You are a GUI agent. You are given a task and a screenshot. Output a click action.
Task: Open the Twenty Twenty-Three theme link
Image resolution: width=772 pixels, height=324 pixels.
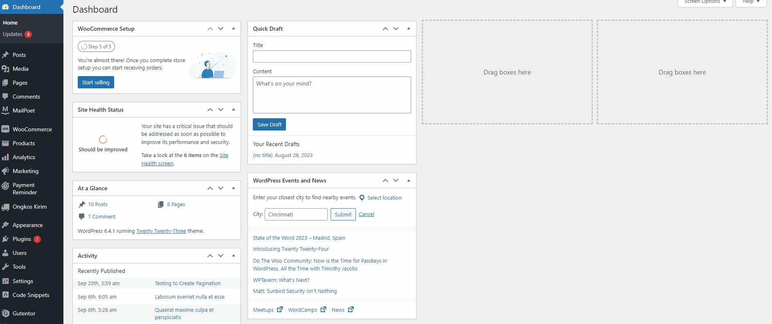pyautogui.click(x=161, y=231)
